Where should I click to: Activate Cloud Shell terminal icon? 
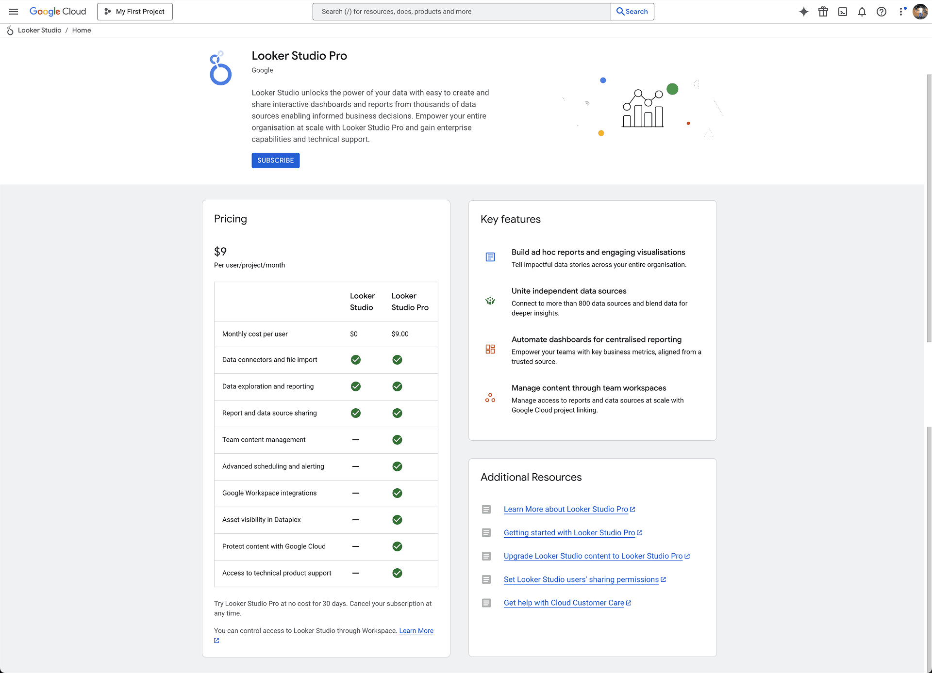pyautogui.click(x=843, y=12)
